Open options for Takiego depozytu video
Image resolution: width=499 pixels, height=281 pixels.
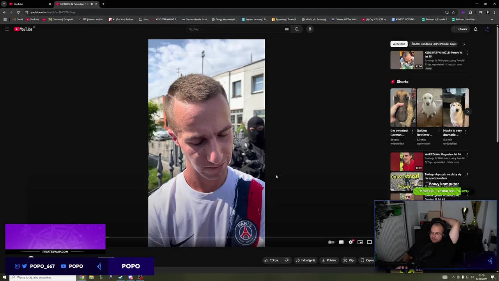click(467, 175)
